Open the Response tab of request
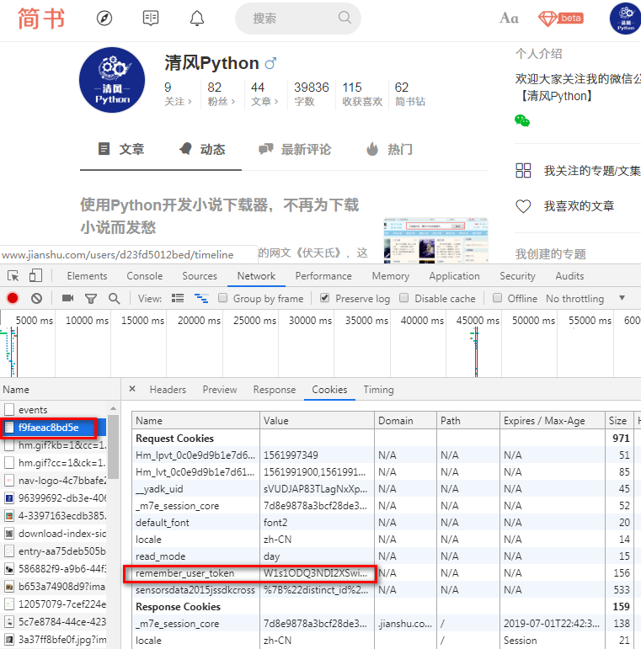The width and height of the screenshot is (641, 649). point(274,390)
